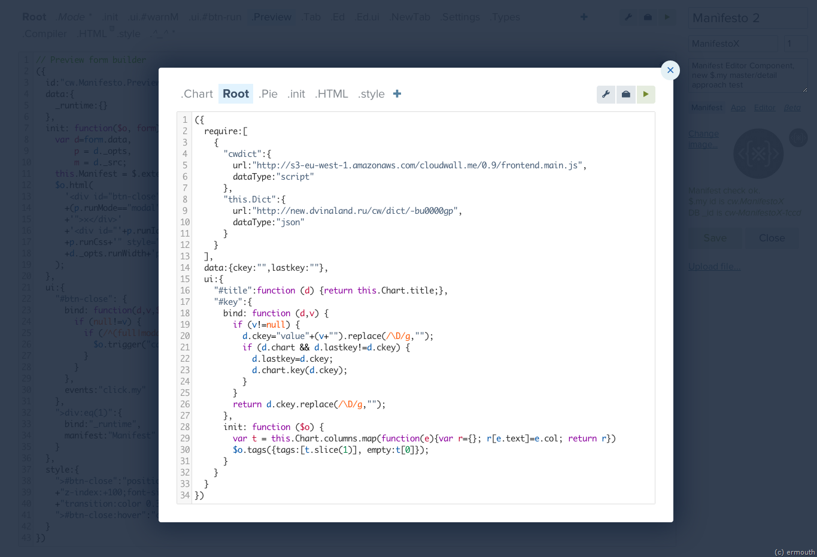This screenshot has height=557, width=817.
Task: Select the Root tab in the modal
Action: [x=236, y=94]
